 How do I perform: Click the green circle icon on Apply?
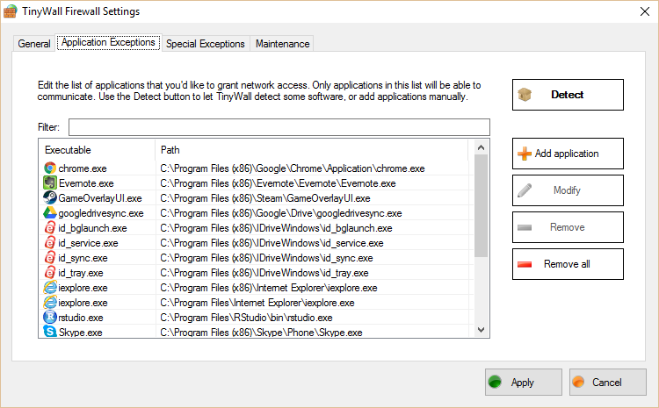(x=495, y=382)
